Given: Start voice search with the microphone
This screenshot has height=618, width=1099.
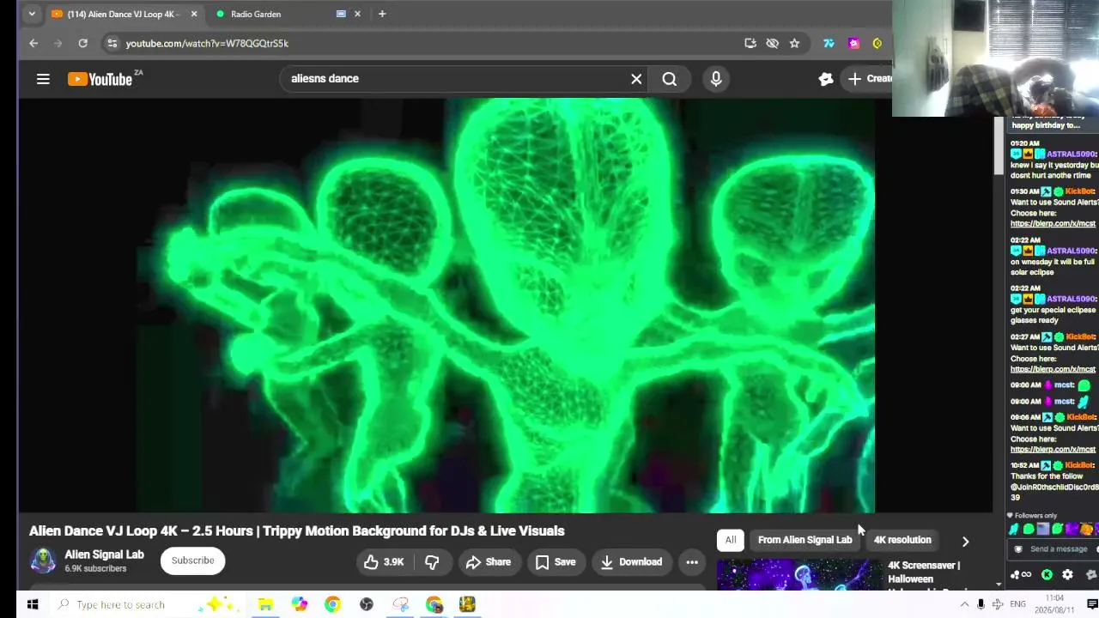Looking at the screenshot, I should (x=716, y=79).
